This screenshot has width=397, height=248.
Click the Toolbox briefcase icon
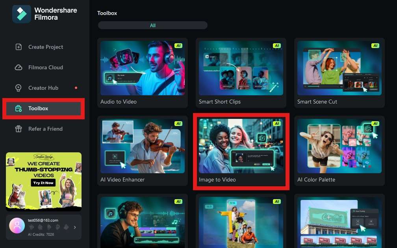point(19,108)
